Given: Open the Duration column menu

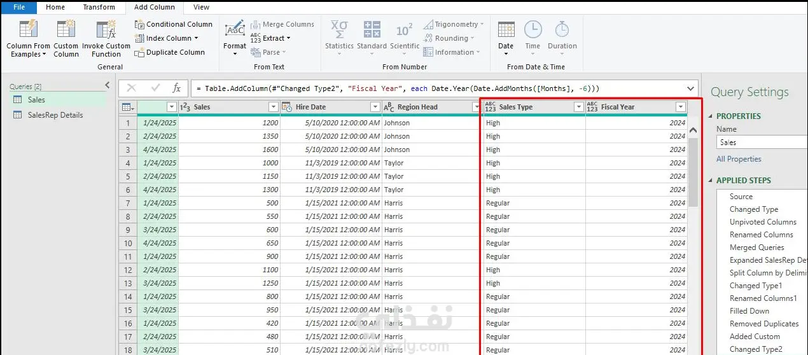Looking at the screenshot, I should (x=562, y=39).
